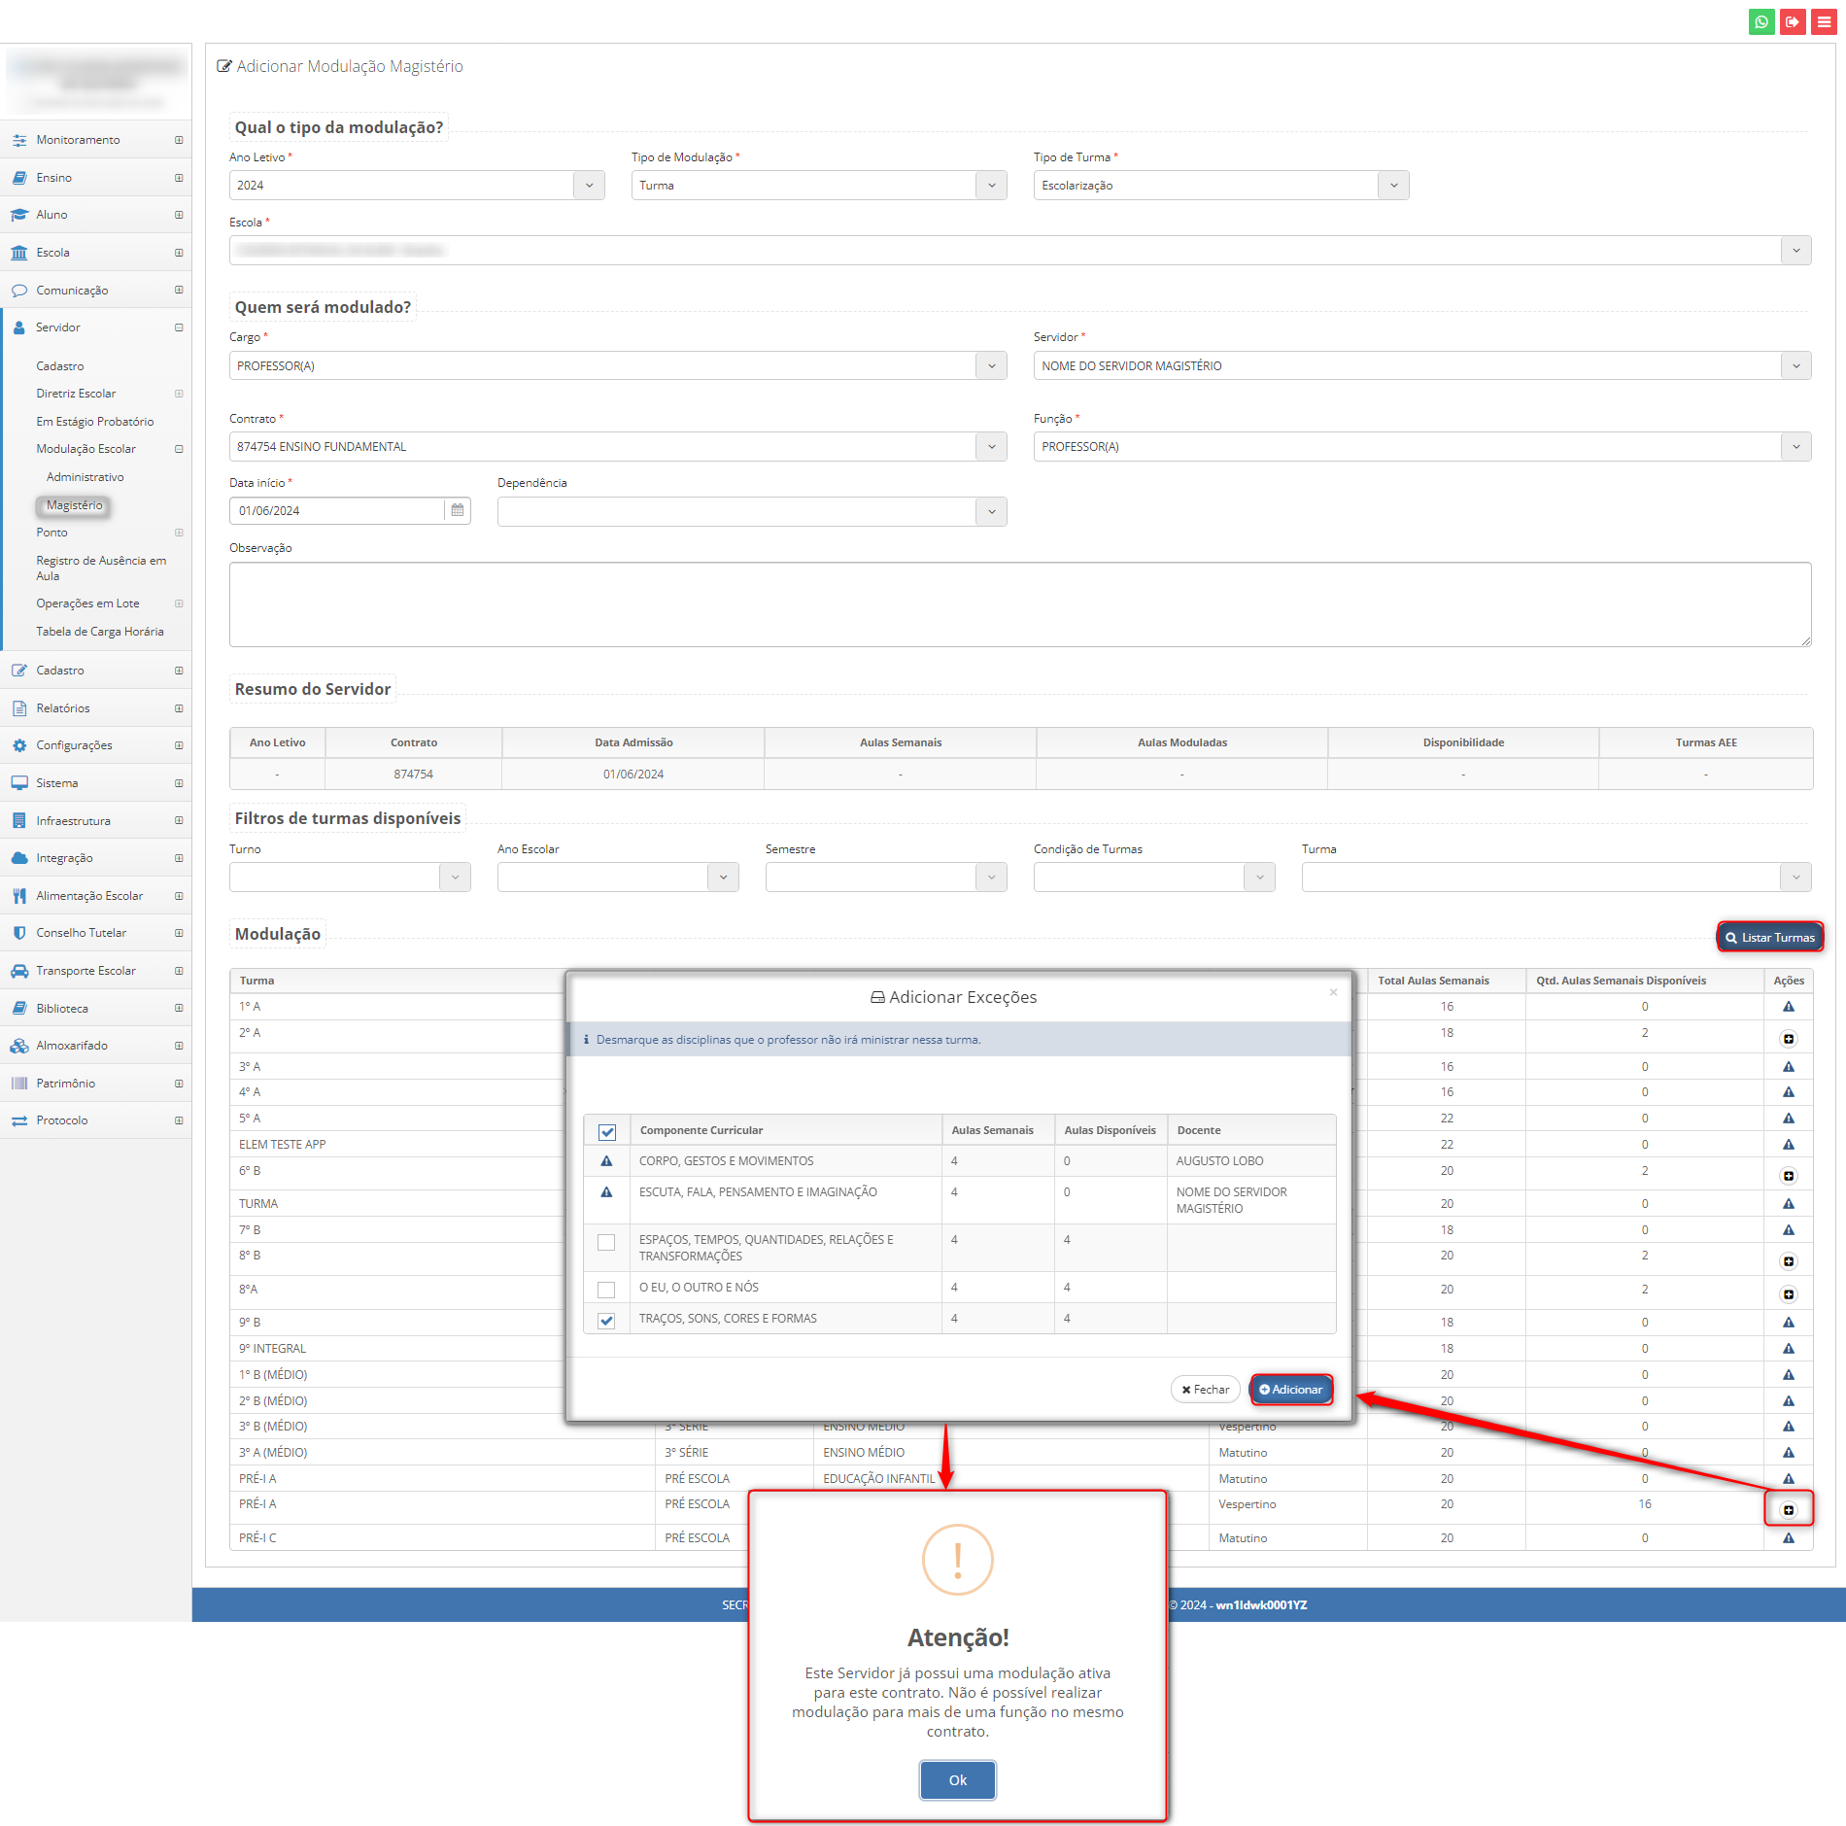Open the Dependência dropdown
The width and height of the screenshot is (1846, 1826).
[752, 512]
